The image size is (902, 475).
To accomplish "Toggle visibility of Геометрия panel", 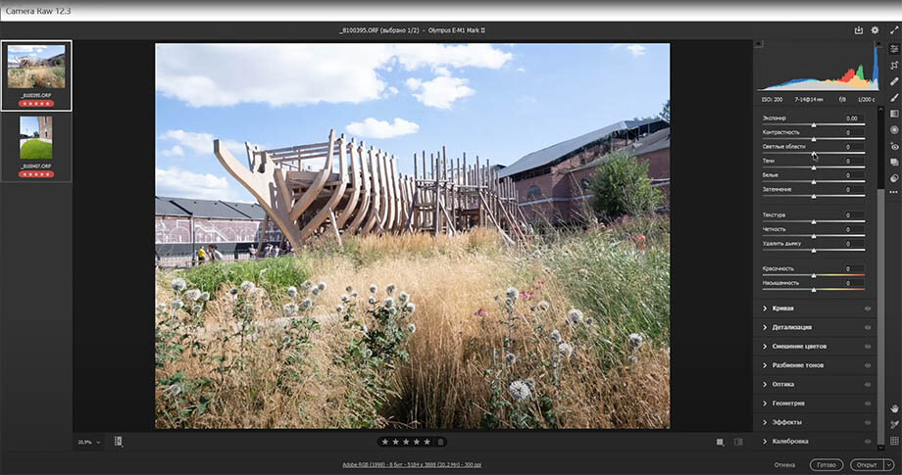I will [x=867, y=404].
